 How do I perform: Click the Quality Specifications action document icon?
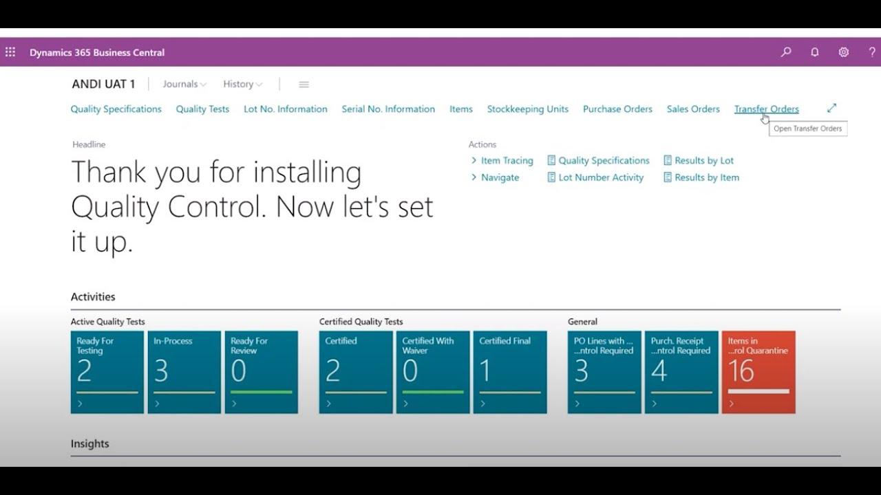551,160
